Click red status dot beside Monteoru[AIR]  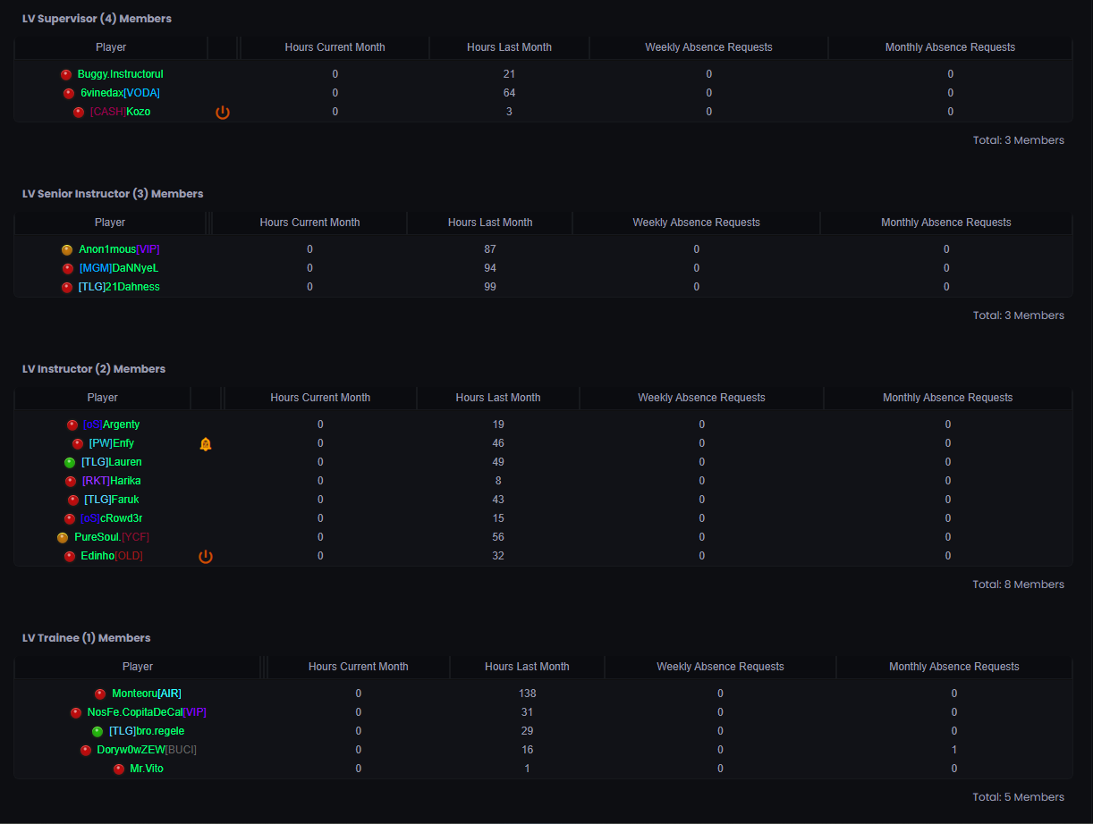[100, 694]
